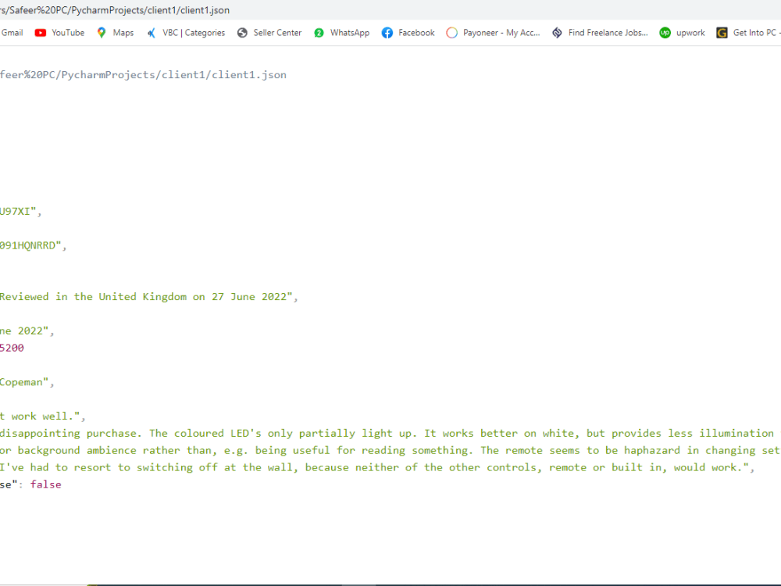Select the Google Maps bookmark icon
The width and height of the screenshot is (781, 586).
coord(102,32)
